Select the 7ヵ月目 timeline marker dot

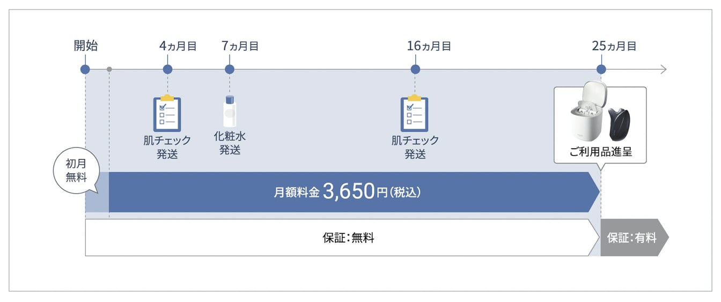click(230, 69)
